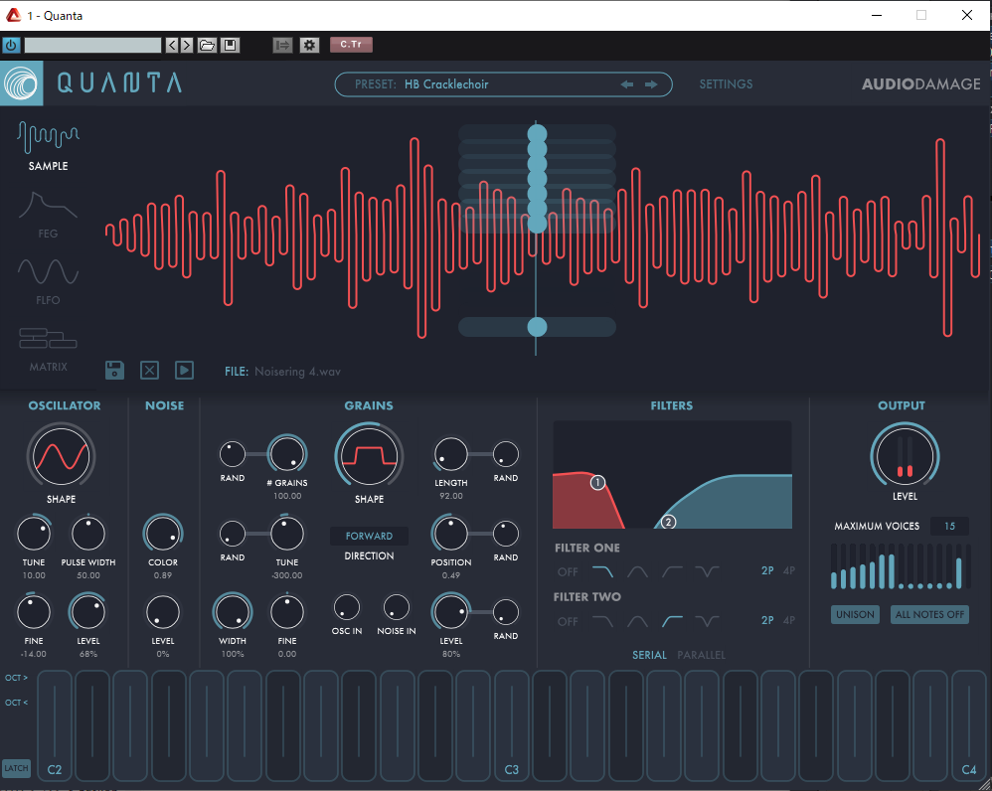Click the noise COLOR knob

point(163,533)
